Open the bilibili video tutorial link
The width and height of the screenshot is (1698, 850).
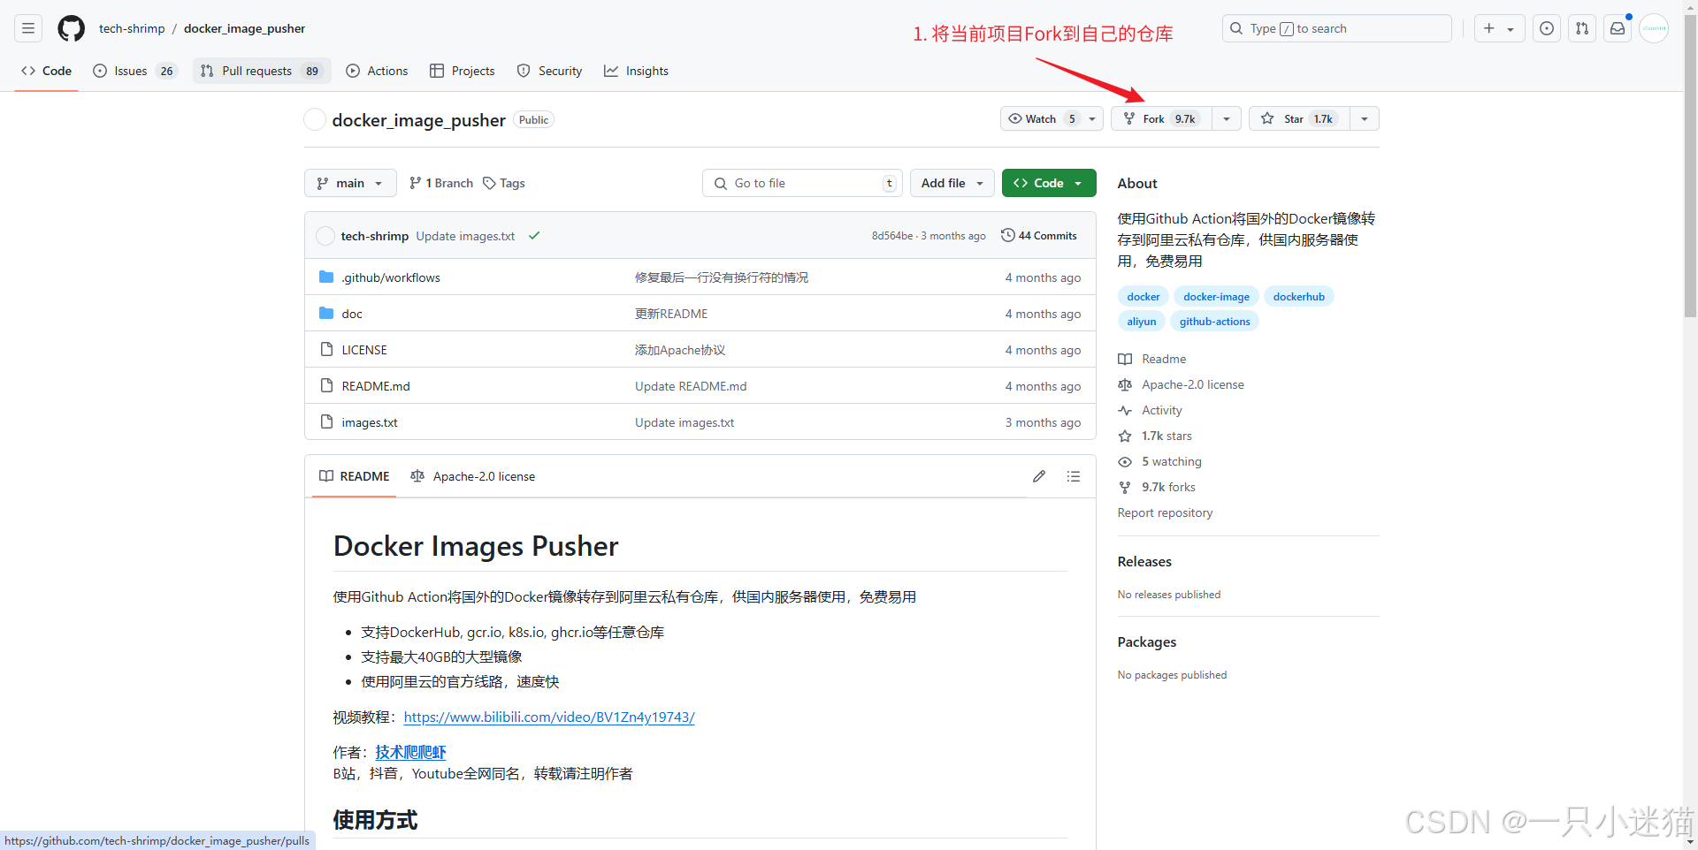coord(549,717)
